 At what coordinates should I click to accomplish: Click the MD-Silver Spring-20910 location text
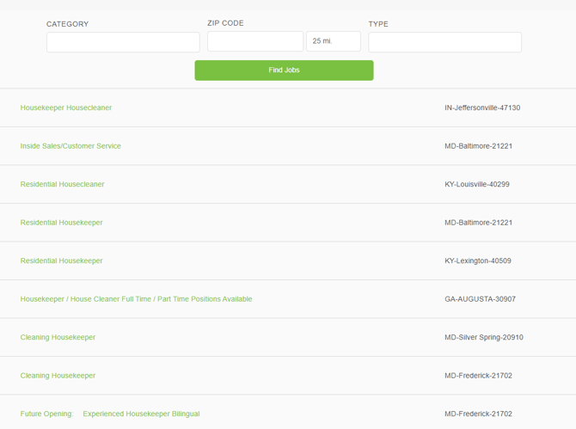(483, 338)
